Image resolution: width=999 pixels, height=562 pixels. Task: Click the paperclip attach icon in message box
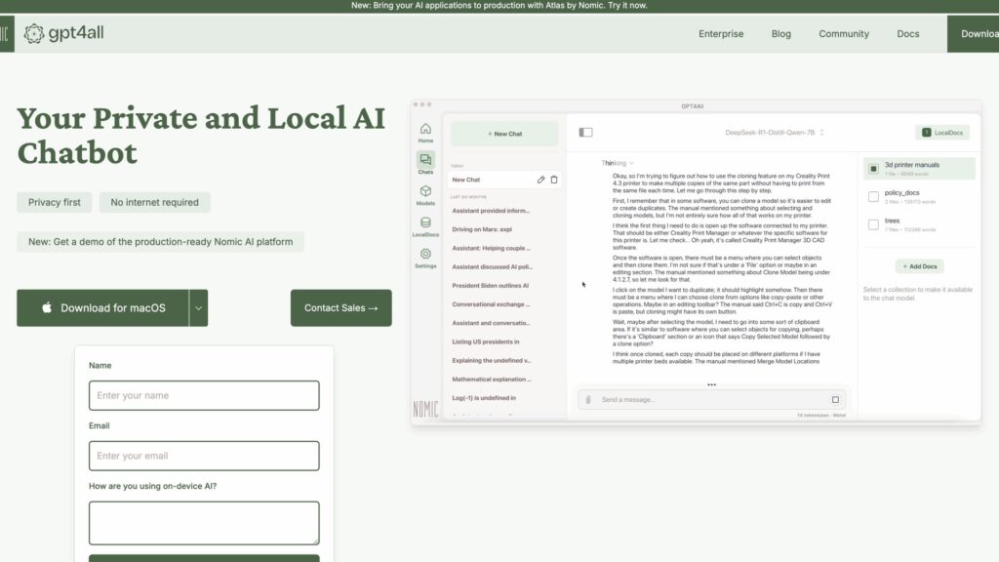click(x=588, y=399)
